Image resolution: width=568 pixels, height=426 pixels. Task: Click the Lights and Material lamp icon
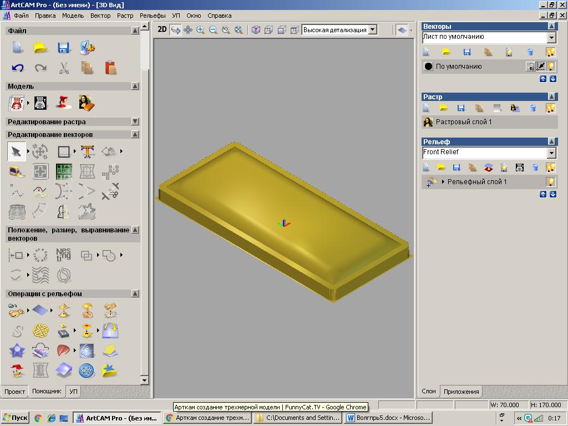pos(64,102)
